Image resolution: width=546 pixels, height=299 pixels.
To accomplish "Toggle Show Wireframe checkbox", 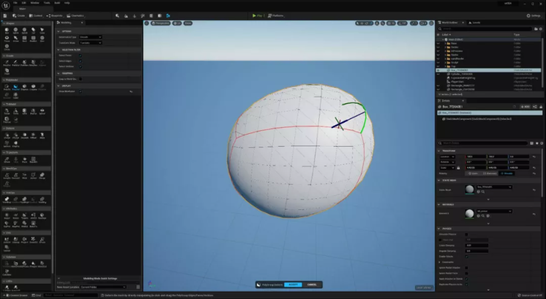I will click(x=81, y=92).
